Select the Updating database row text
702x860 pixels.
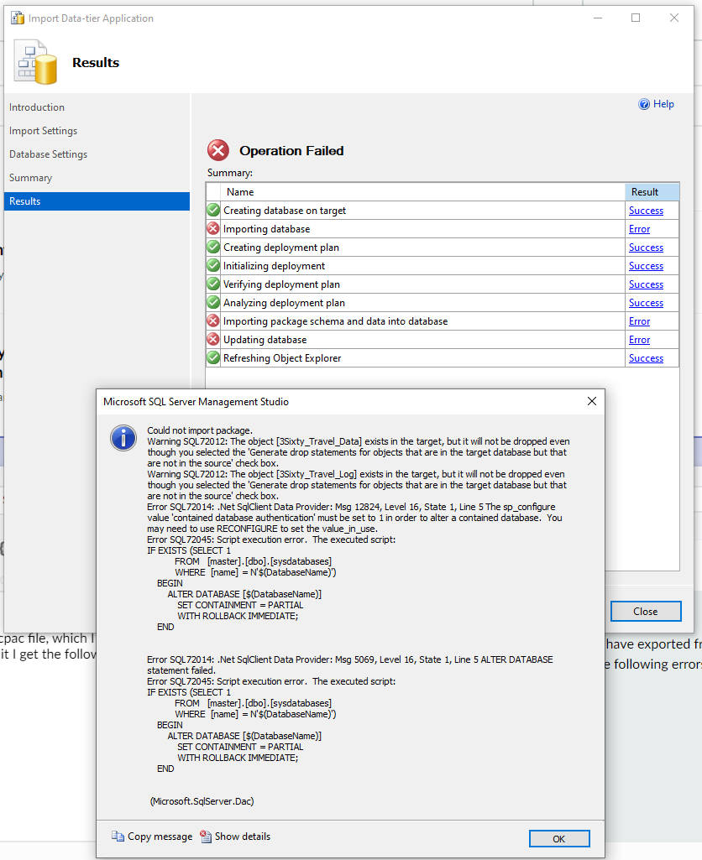click(265, 340)
